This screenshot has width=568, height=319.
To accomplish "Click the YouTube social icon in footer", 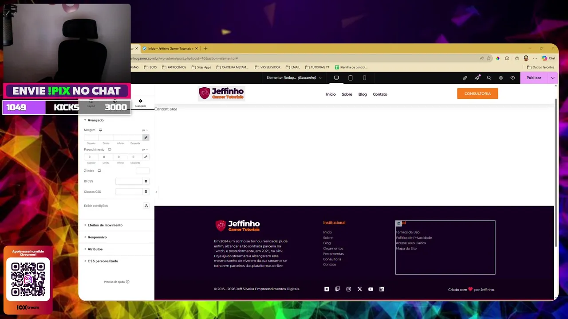I will [x=371, y=289].
